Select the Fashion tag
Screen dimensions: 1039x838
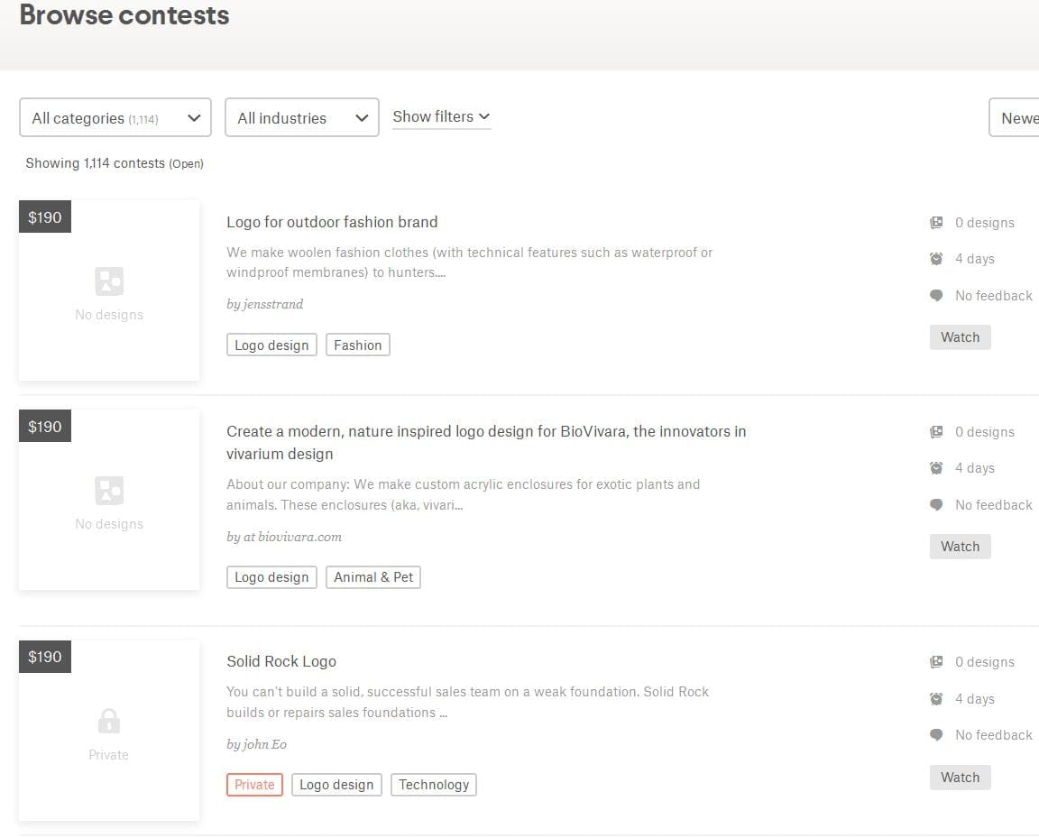coord(358,345)
